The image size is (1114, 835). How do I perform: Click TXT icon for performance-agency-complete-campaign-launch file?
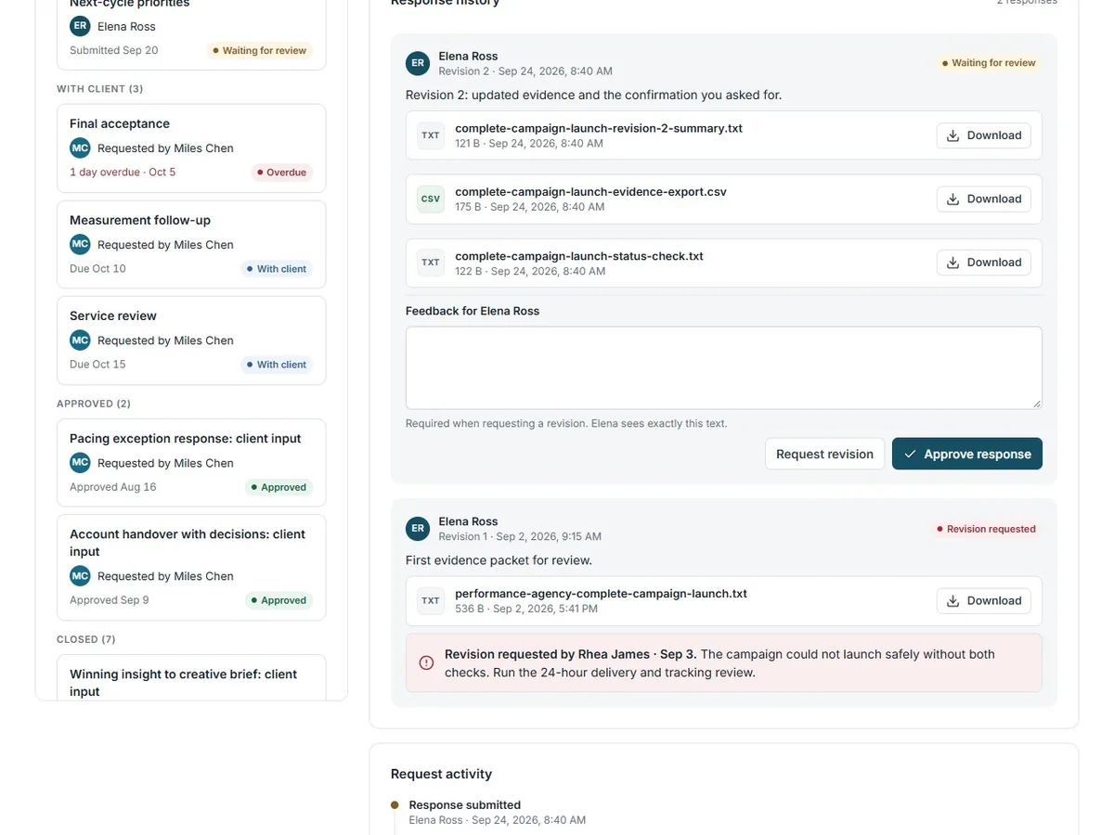tap(431, 601)
